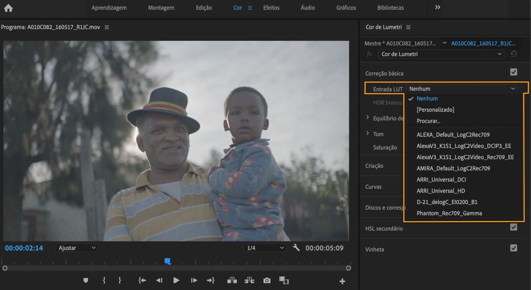Disable the Correção básica checkbox

[513, 72]
